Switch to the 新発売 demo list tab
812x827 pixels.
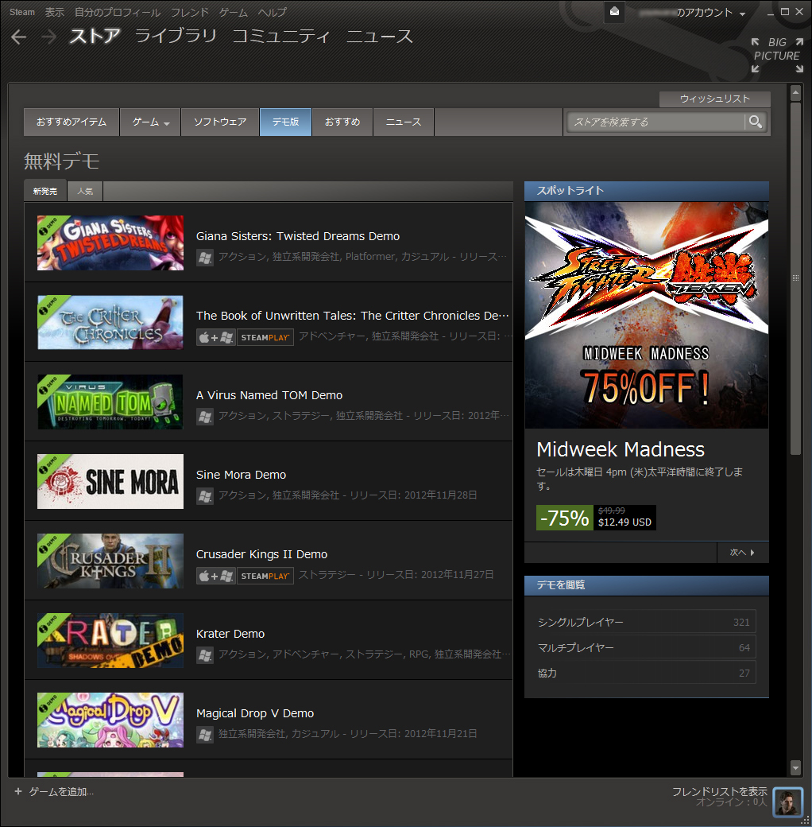(x=45, y=191)
